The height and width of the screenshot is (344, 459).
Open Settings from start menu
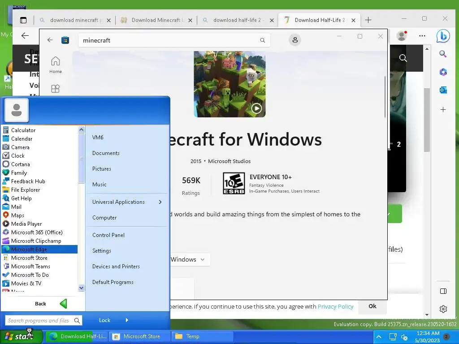click(102, 251)
